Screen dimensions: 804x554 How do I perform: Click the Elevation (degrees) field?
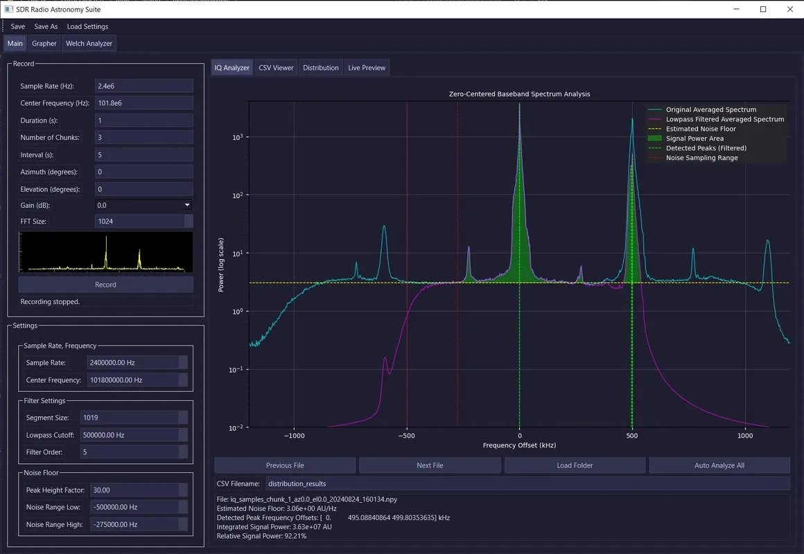(144, 189)
